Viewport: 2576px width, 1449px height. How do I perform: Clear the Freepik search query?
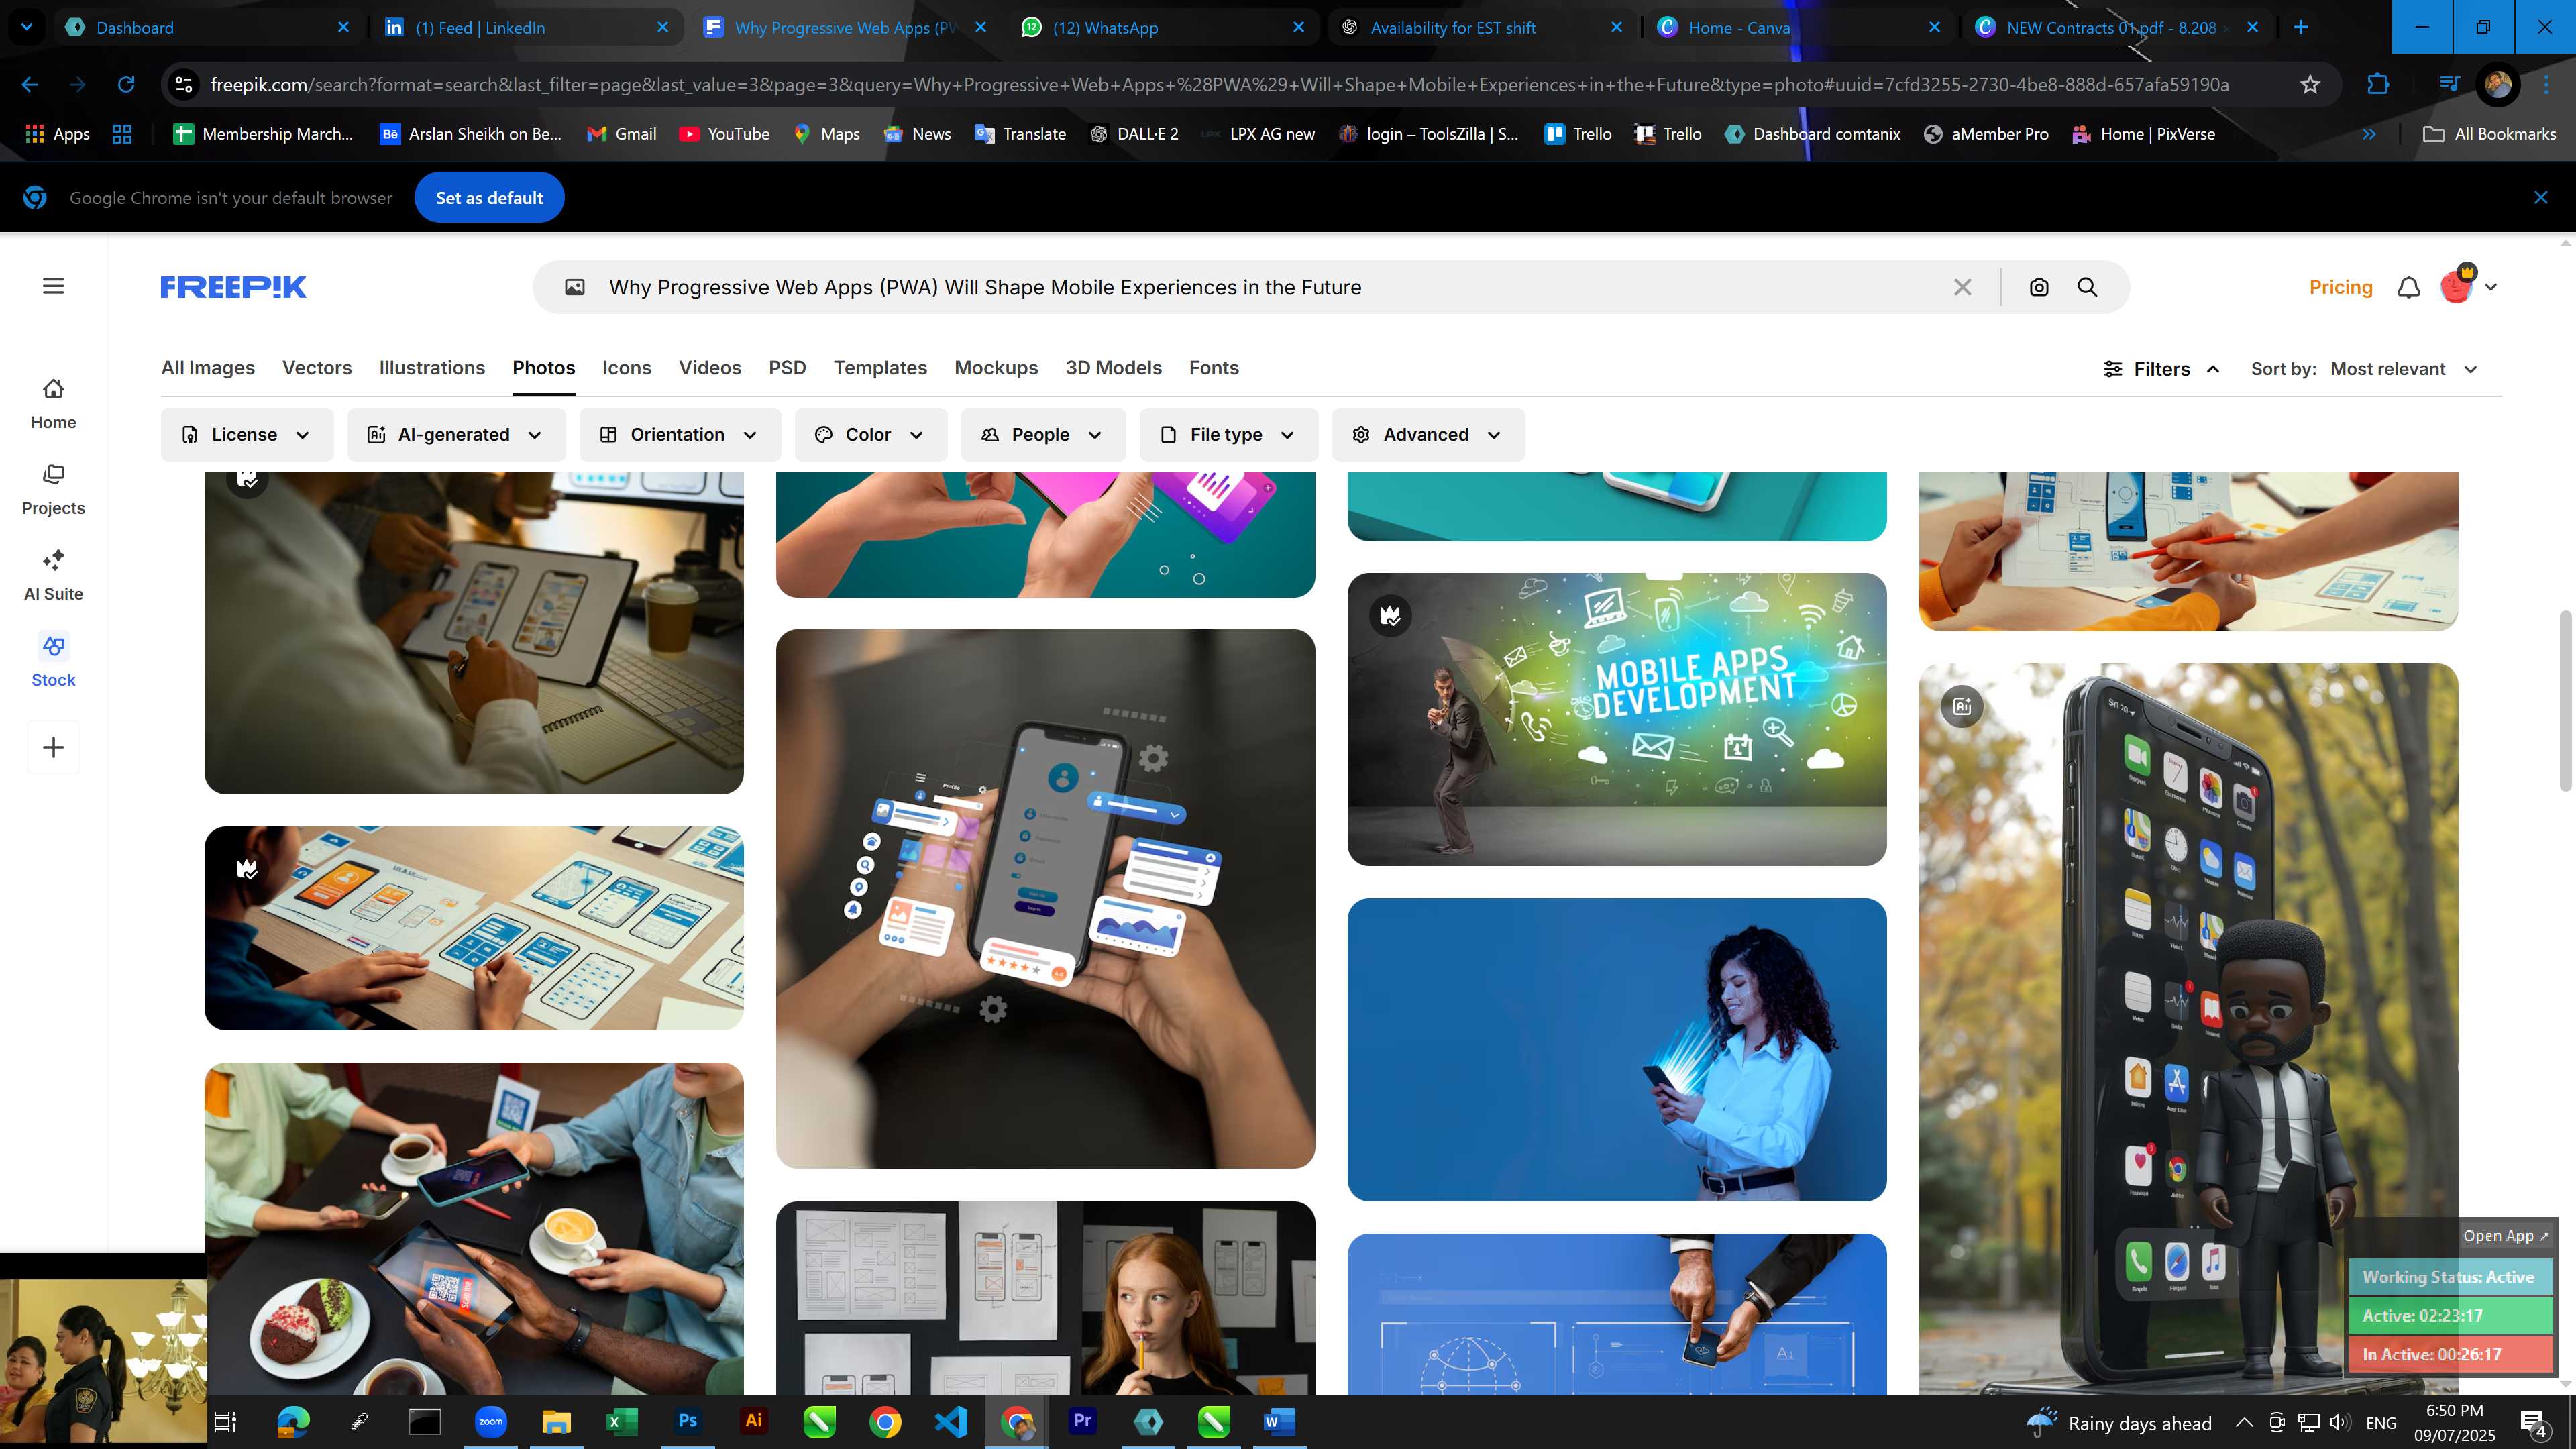pos(1962,287)
